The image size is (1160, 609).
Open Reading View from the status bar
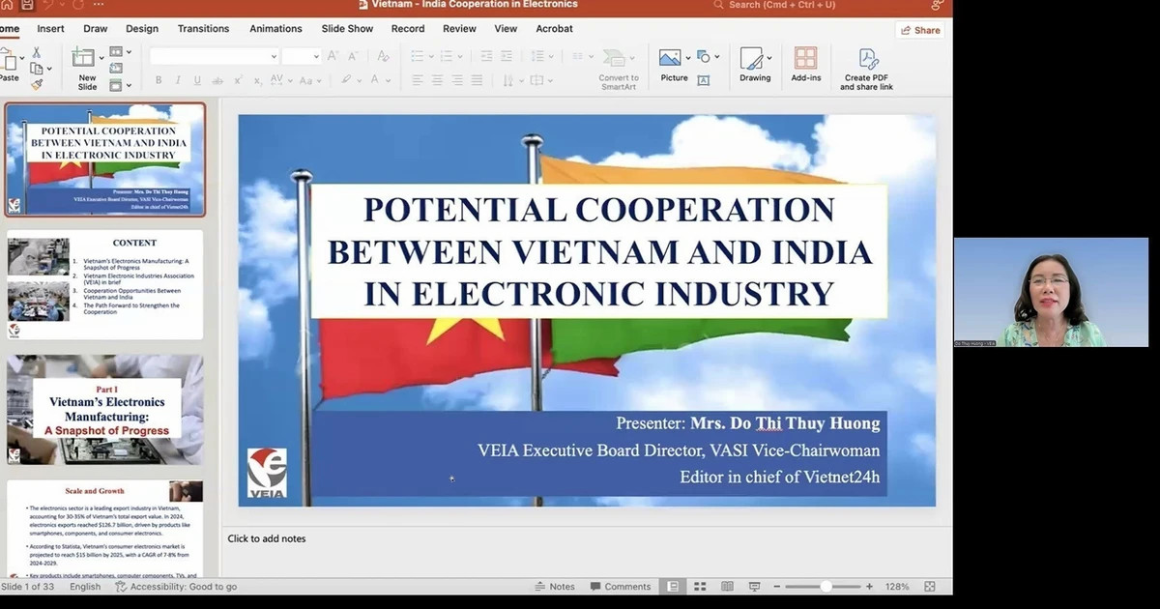tap(726, 586)
